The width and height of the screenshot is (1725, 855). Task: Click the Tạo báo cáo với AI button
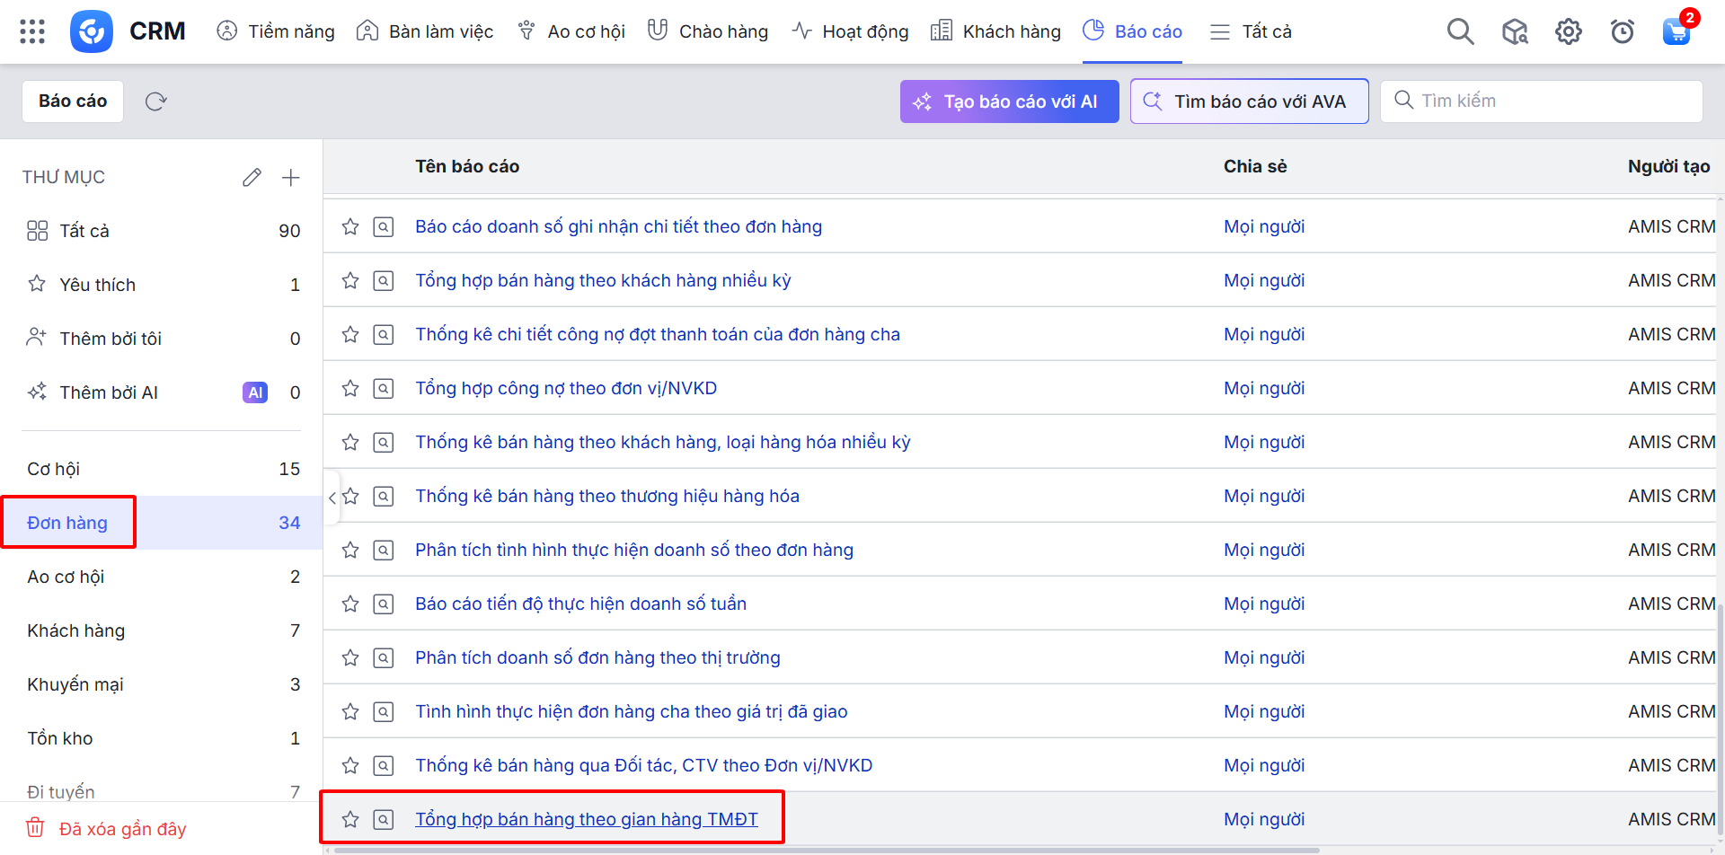1009,101
